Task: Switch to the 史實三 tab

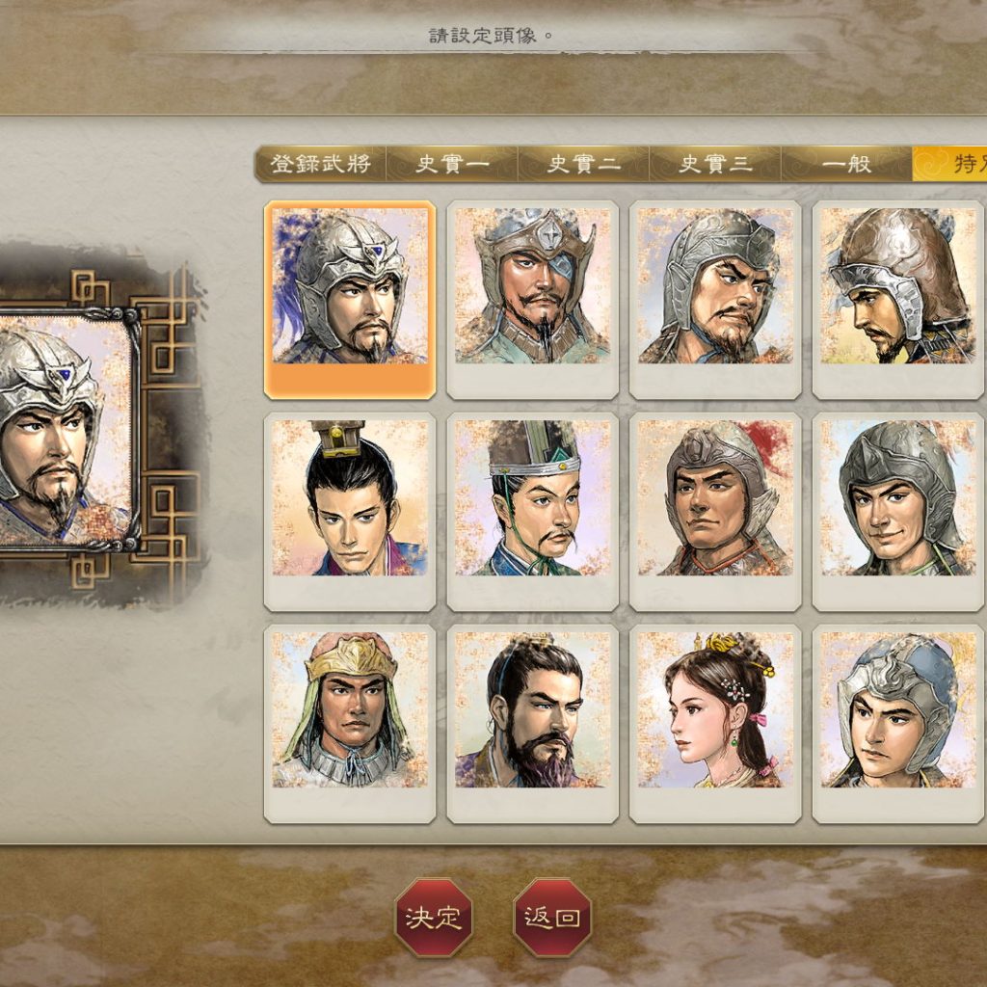Action: click(x=715, y=164)
